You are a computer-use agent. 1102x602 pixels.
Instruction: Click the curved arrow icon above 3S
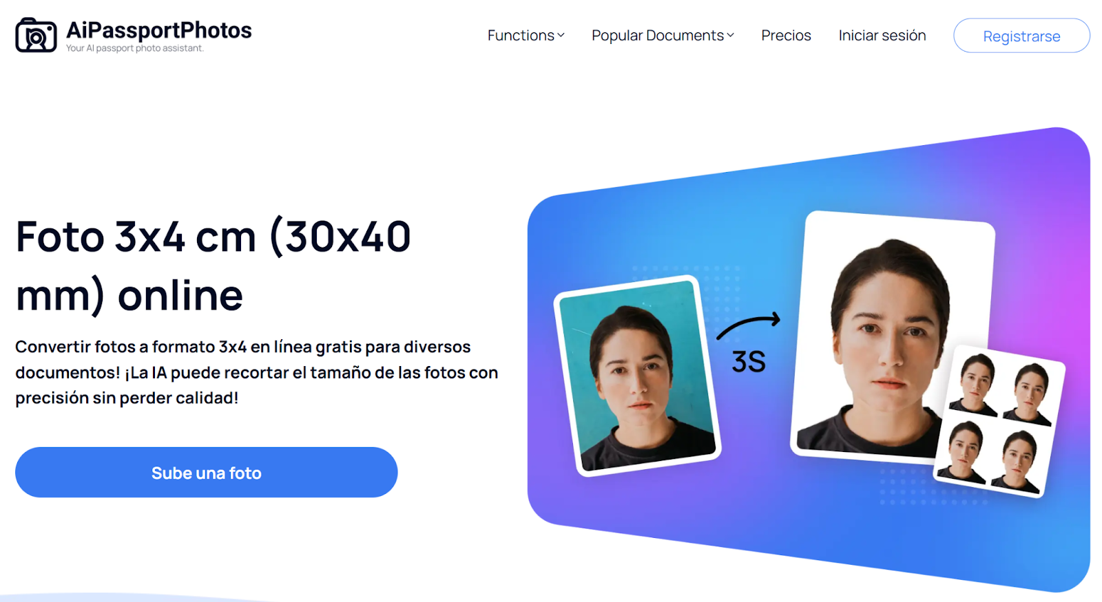(749, 325)
